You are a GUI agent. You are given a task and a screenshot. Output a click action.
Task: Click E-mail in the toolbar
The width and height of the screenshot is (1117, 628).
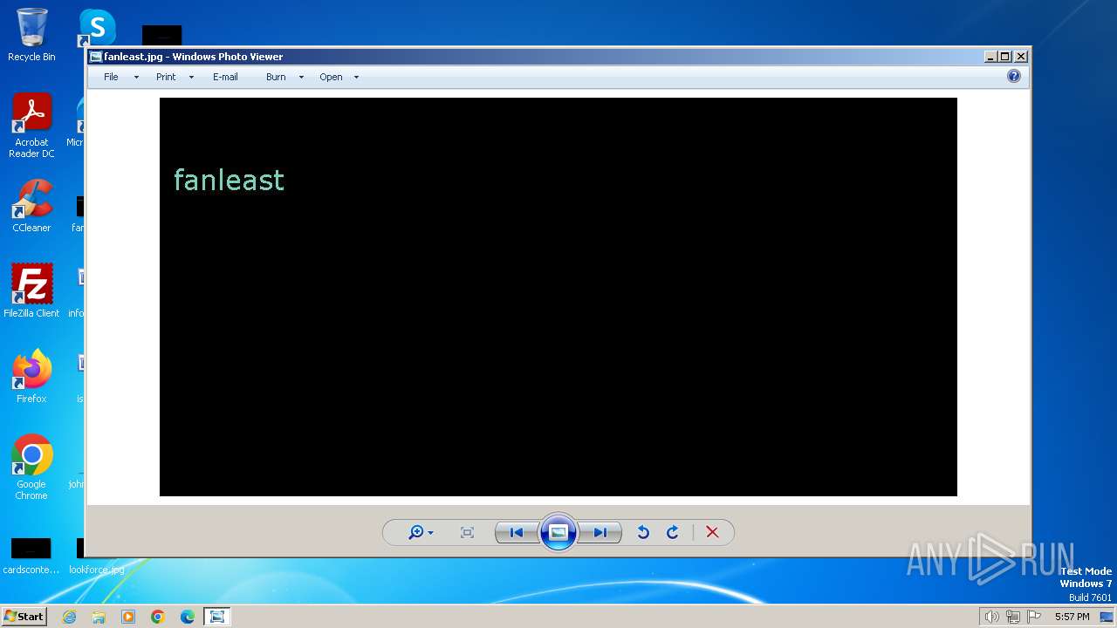click(225, 77)
